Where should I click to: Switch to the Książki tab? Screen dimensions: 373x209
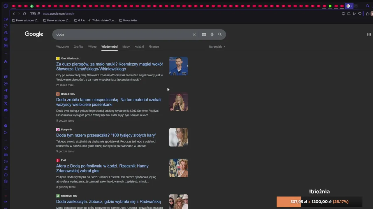(x=139, y=46)
